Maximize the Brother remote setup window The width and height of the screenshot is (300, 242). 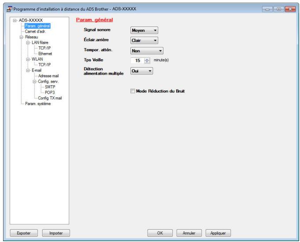279,9
